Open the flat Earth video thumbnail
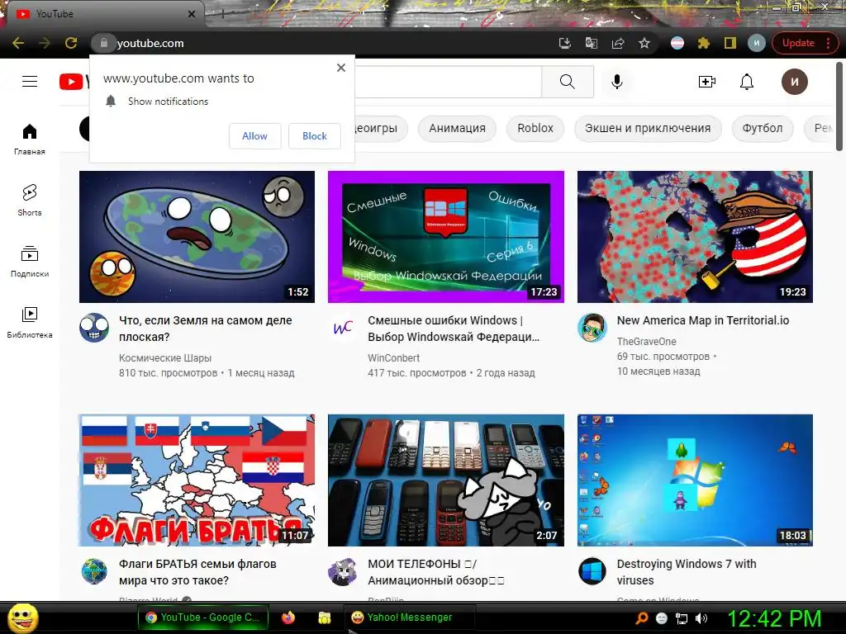846x634 pixels. pos(197,237)
